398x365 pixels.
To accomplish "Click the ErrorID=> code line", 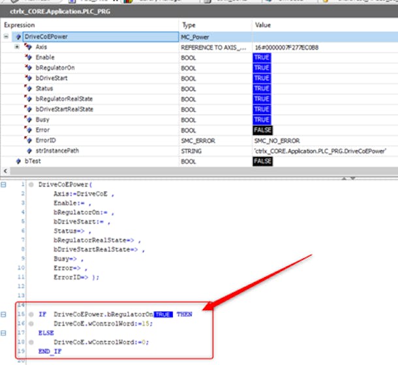I will [x=76, y=277].
